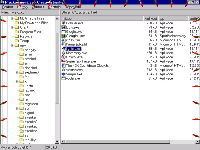
Task: Click the Dots.exe grid icon
Action: pyautogui.click(x=63, y=27)
